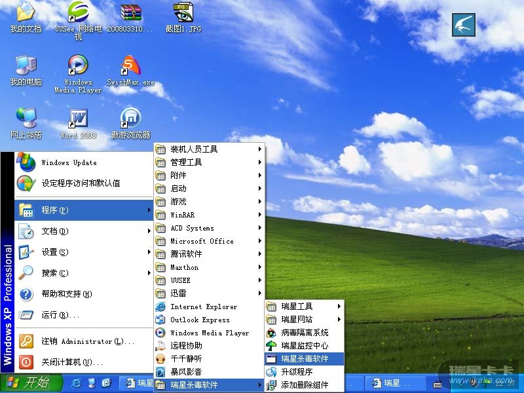The width and height of the screenshot is (524, 393).
Task: Click the 开始 Start button
Action: [x=31, y=383]
